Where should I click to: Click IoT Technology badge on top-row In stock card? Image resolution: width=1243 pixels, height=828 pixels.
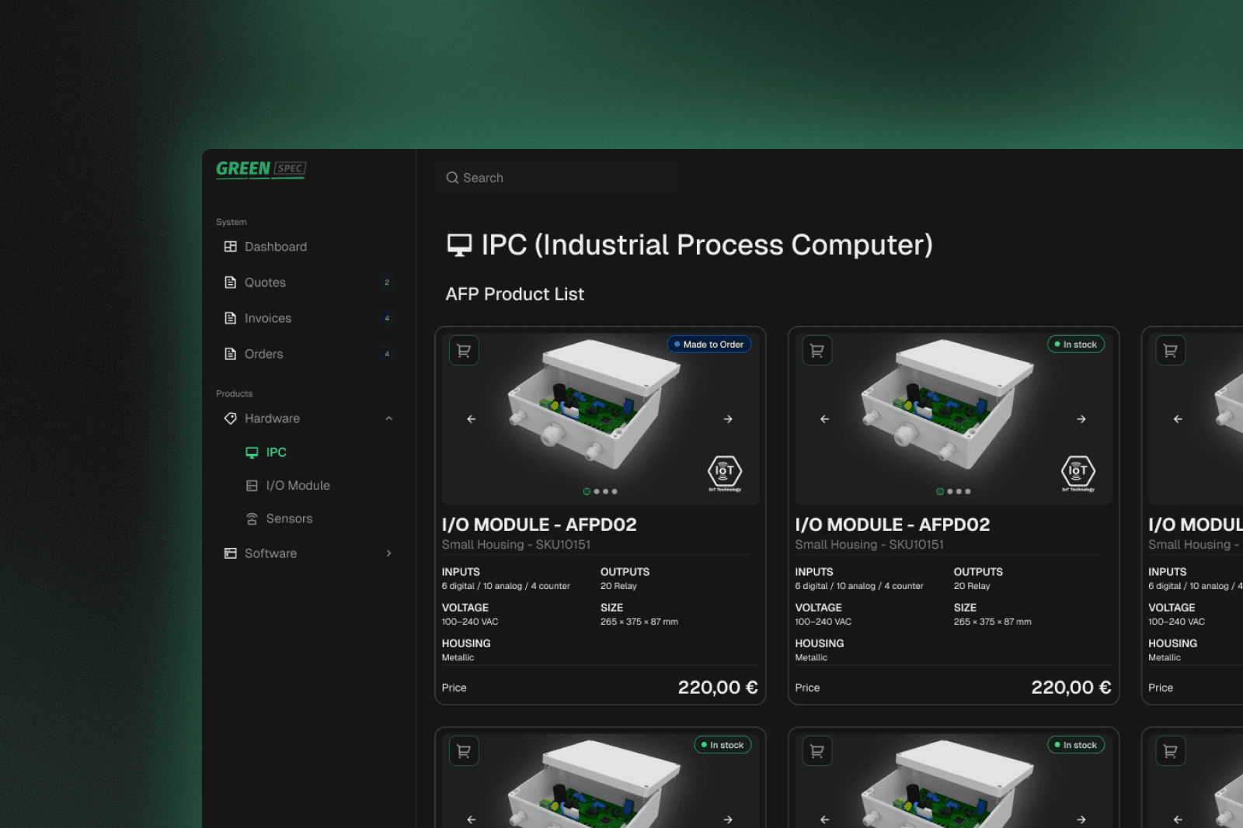(1078, 473)
